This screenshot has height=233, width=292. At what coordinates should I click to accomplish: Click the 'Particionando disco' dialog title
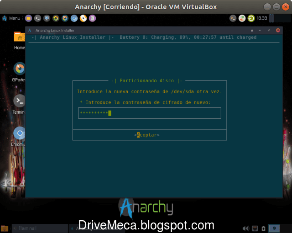coord(147,81)
